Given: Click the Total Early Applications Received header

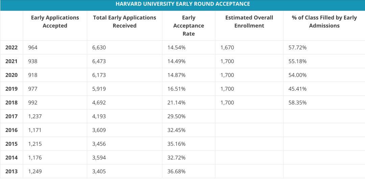Looking at the screenshot, I should [x=124, y=22].
